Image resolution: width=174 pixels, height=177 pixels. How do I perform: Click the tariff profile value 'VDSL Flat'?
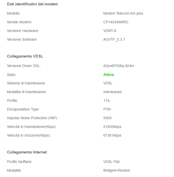point(111,162)
